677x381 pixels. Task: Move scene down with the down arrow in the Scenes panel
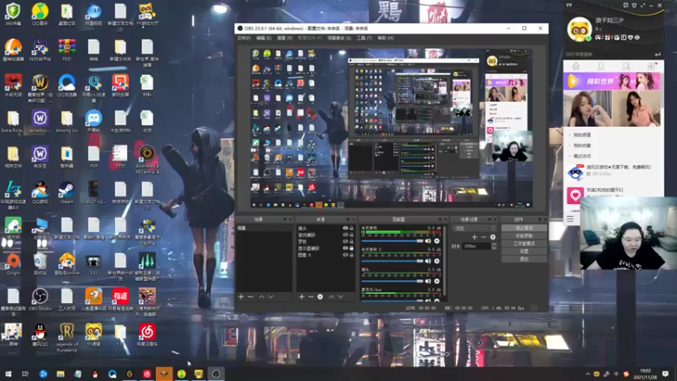pos(271,297)
